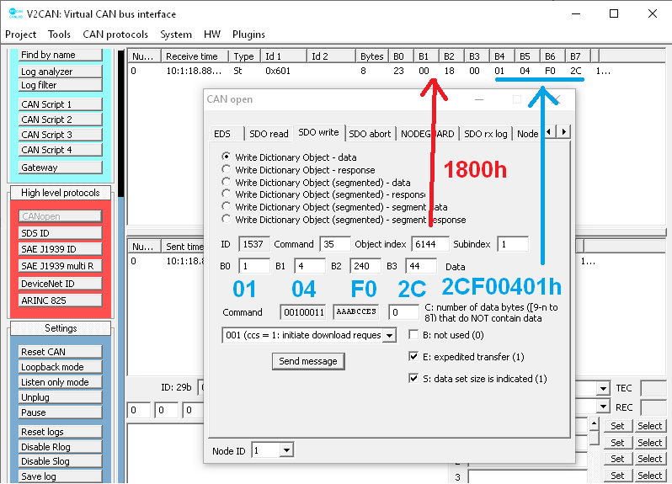
Task: Open CAN Script 2
Action: 60,119
